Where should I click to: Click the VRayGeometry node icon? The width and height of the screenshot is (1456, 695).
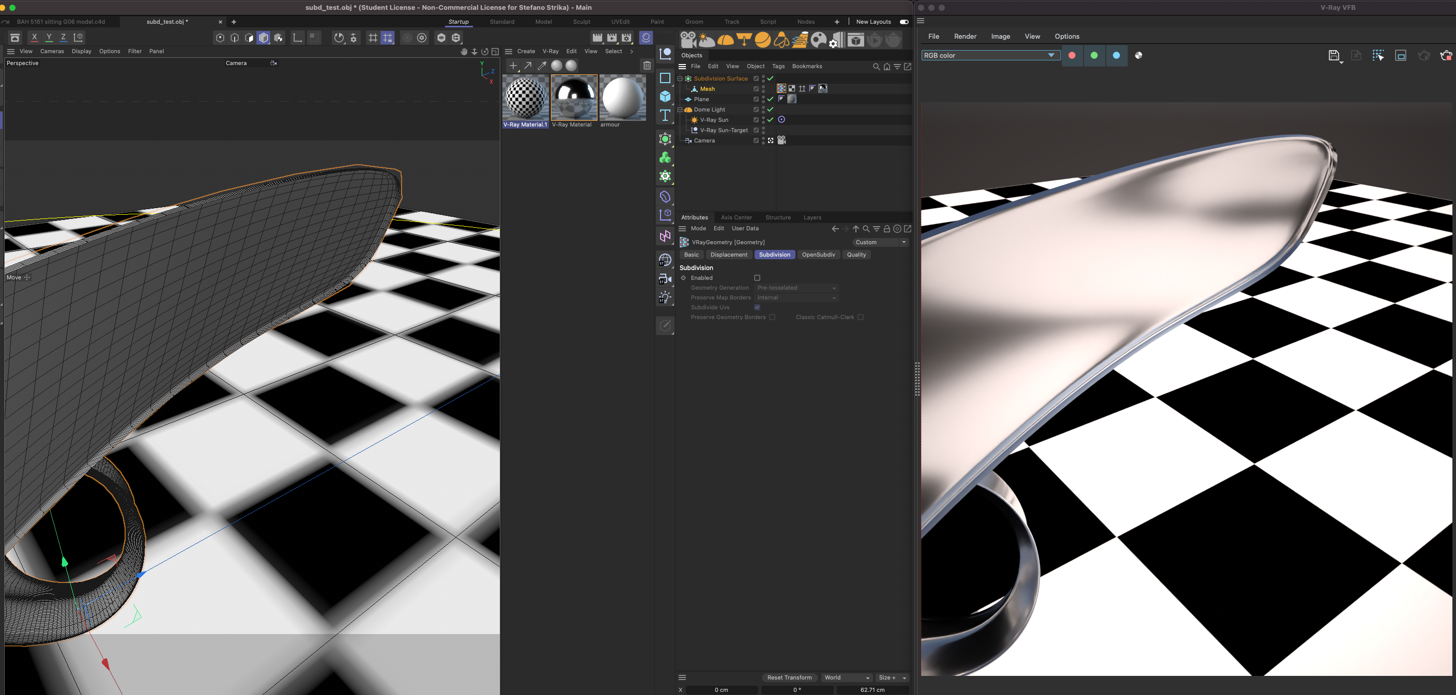[684, 242]
